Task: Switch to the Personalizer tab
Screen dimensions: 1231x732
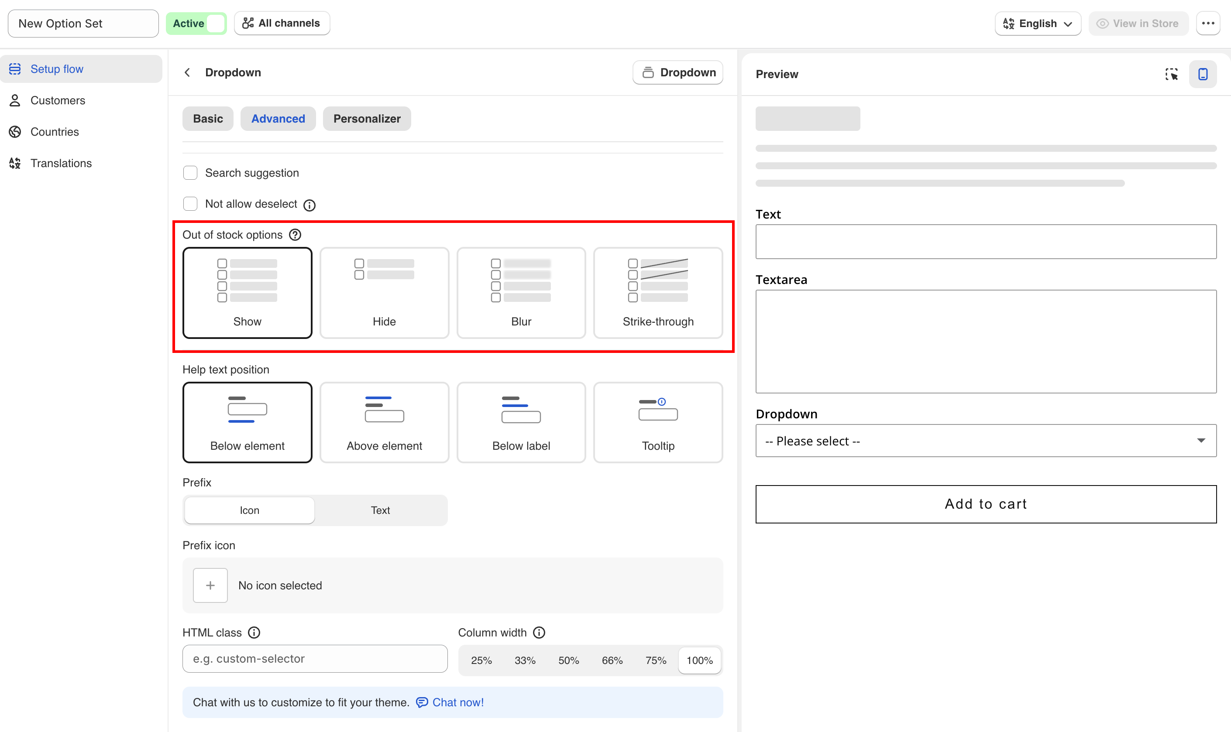Action: tap(367, 119)
